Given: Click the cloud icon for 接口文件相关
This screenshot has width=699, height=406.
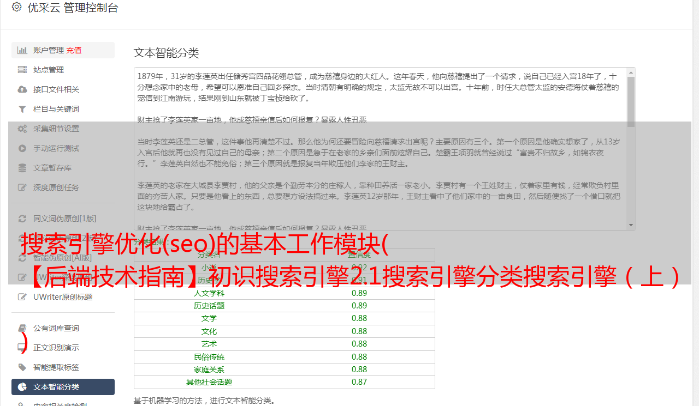Looking at the screenshot, I should point(22,89).
